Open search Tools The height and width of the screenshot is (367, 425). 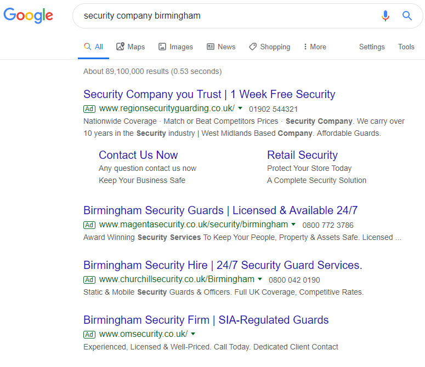click(406, 47)
